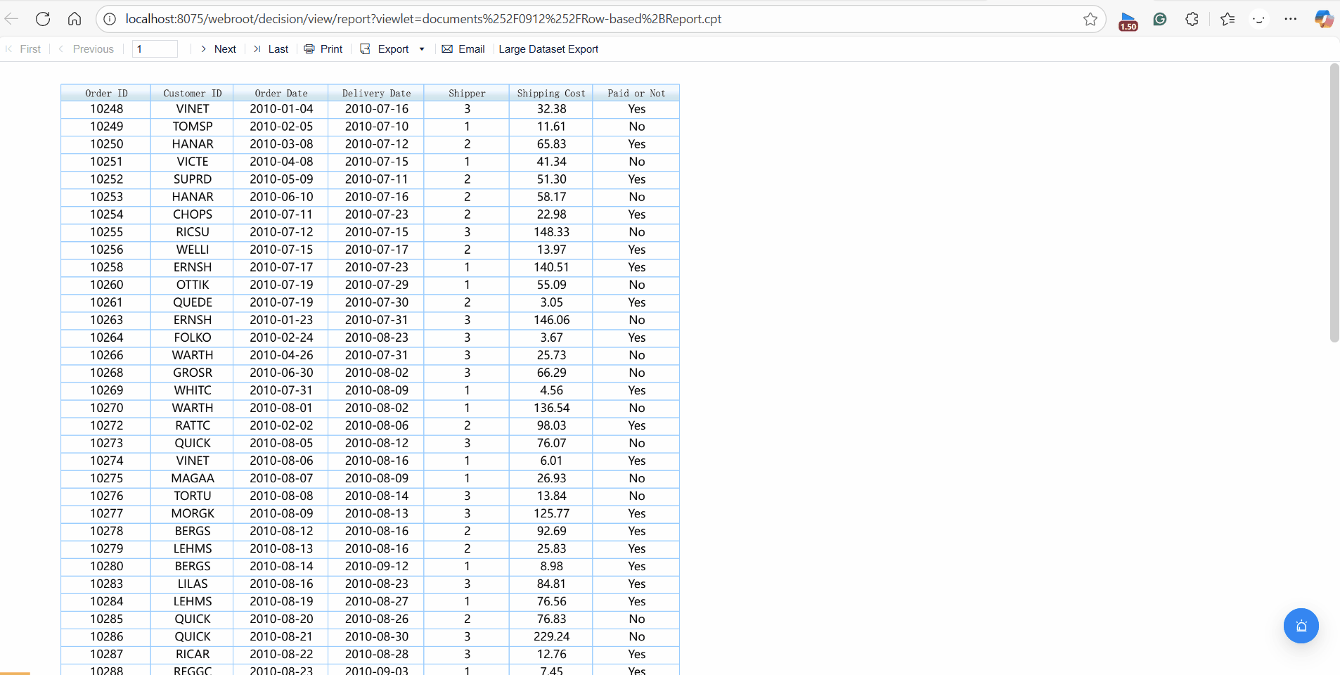The width and height of the screenshot is (1340, 675).
Task: Click order ID cell 10248
Action: tap(106, 109)
